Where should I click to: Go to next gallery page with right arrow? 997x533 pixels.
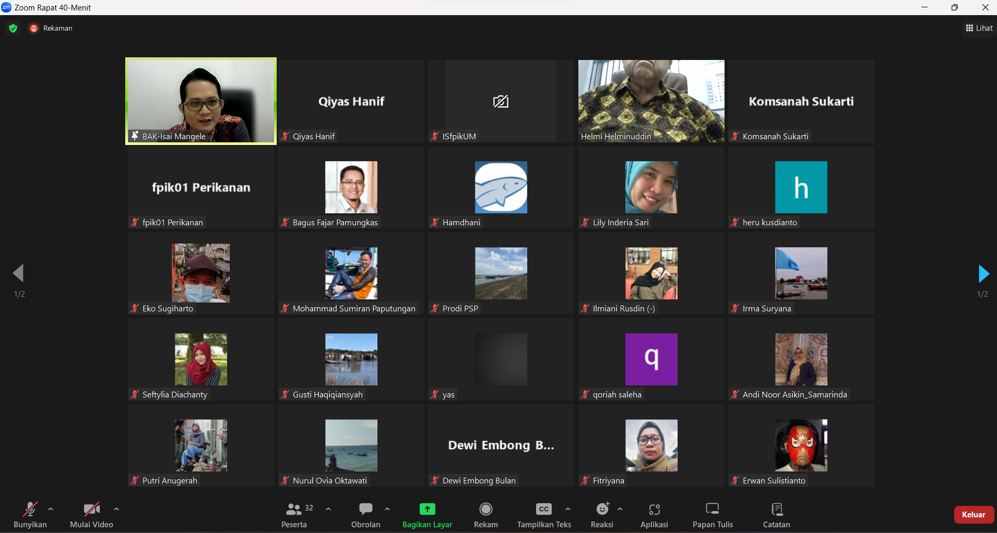point(983,274)
